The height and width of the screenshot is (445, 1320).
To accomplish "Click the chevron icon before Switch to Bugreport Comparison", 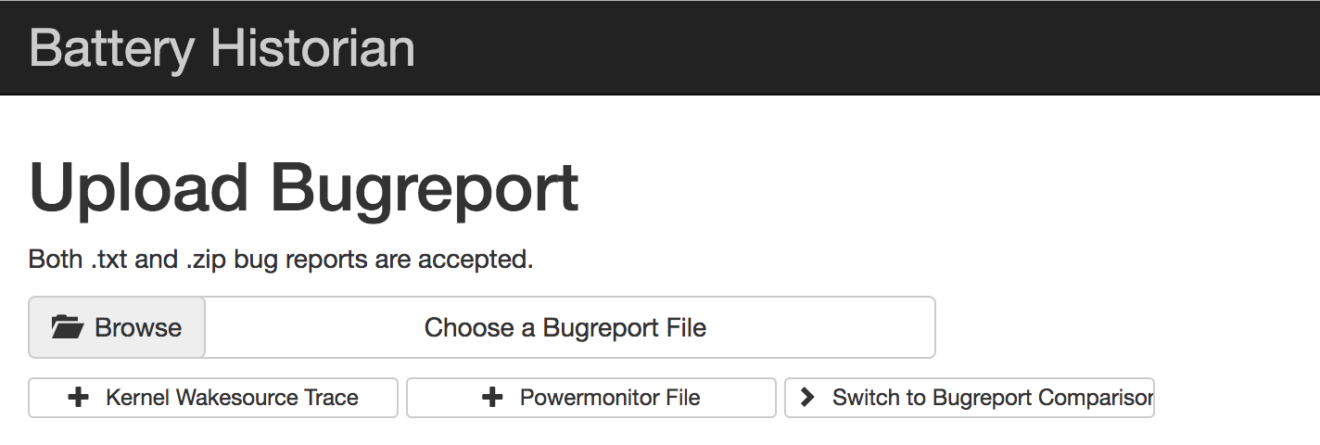I will pos(807,398).
